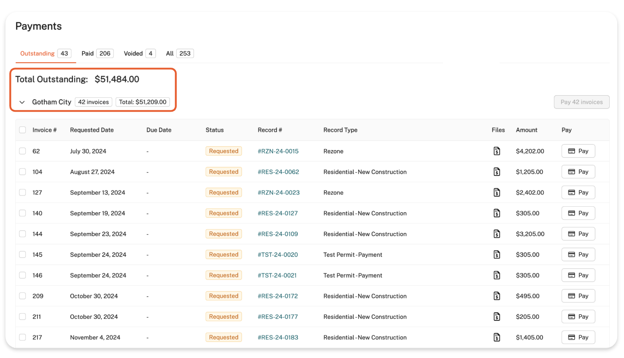Open file icon for invoice 217
The height and width of the screenshot is (358, 624).
point(497,337)
